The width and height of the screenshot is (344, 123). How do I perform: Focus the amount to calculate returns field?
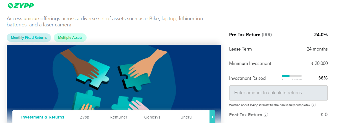tap(278, 93)
